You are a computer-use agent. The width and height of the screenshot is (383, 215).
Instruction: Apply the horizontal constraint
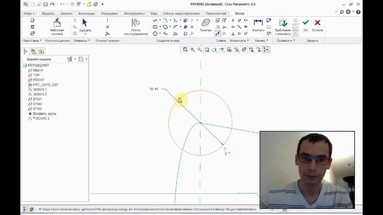click(233, 27)
